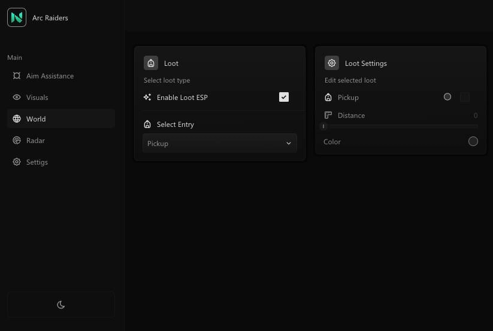Go to the Aim Assistance page

coord(50,76)
